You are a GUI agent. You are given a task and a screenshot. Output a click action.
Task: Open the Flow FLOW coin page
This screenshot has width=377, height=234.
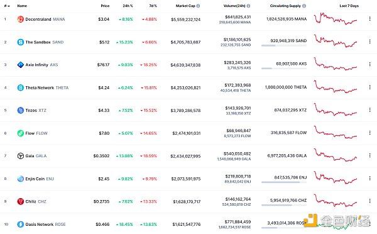pyautogui.click(x=36, y=133)
